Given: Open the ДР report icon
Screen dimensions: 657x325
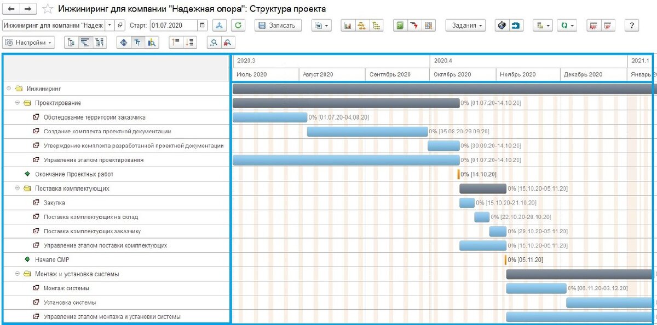Looking at the screenshot, I should 607,25.
